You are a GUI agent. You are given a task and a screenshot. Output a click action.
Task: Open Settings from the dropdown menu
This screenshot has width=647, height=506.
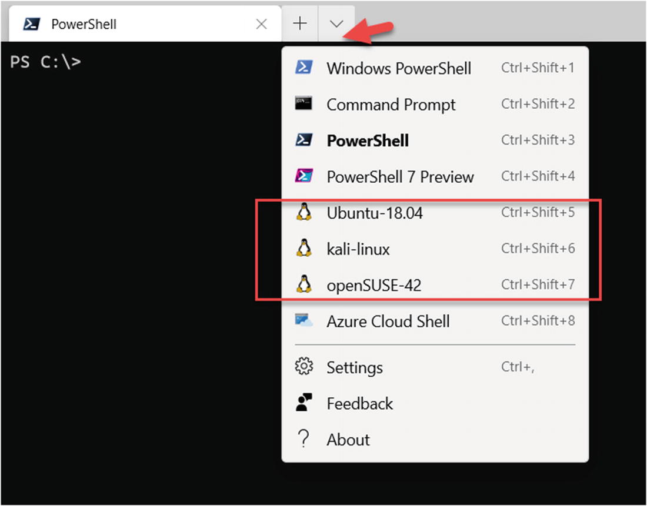click(x=435, y=367)
